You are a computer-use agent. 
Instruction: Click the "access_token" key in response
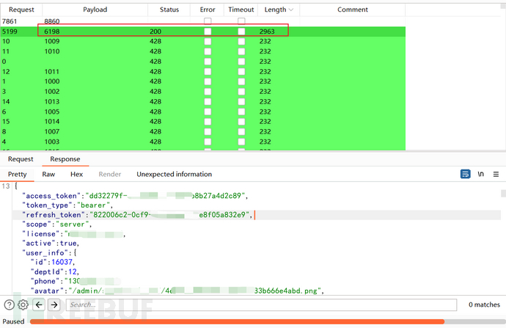[51, 196]
